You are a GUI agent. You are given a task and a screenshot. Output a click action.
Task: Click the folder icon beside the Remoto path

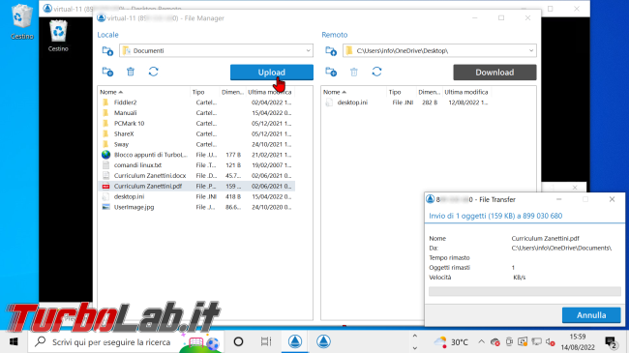pos(331,51)
